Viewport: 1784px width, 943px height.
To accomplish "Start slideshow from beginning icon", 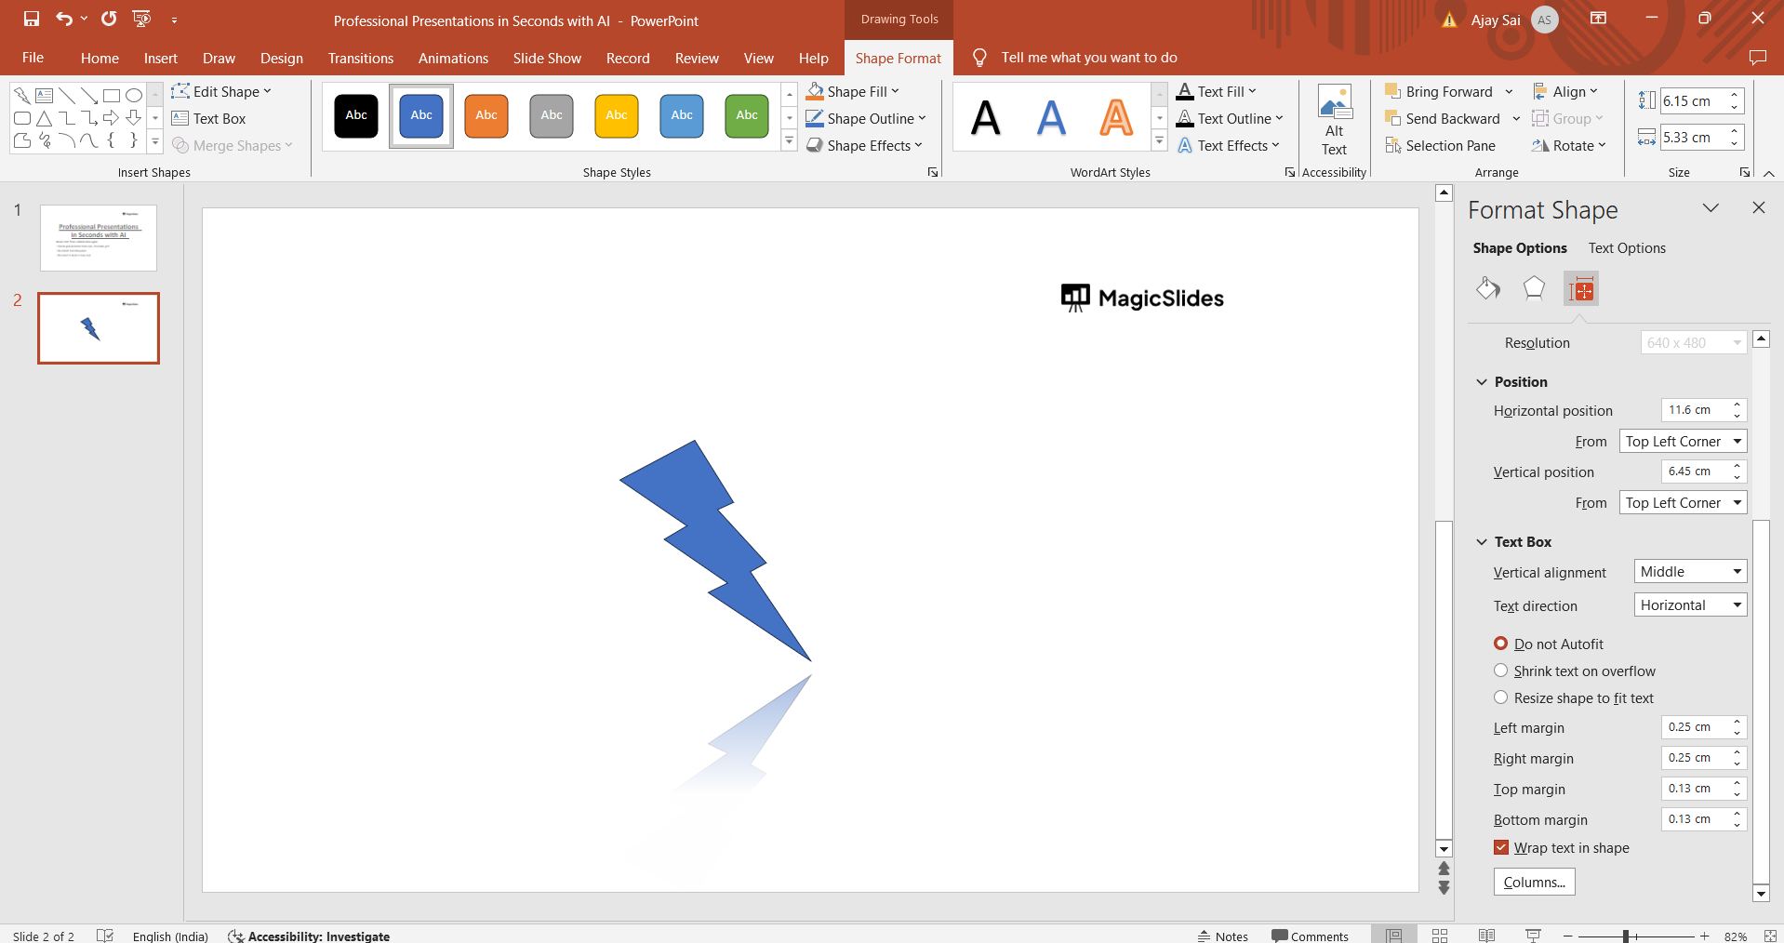I will pyautogui.click(x=141, y=19).
